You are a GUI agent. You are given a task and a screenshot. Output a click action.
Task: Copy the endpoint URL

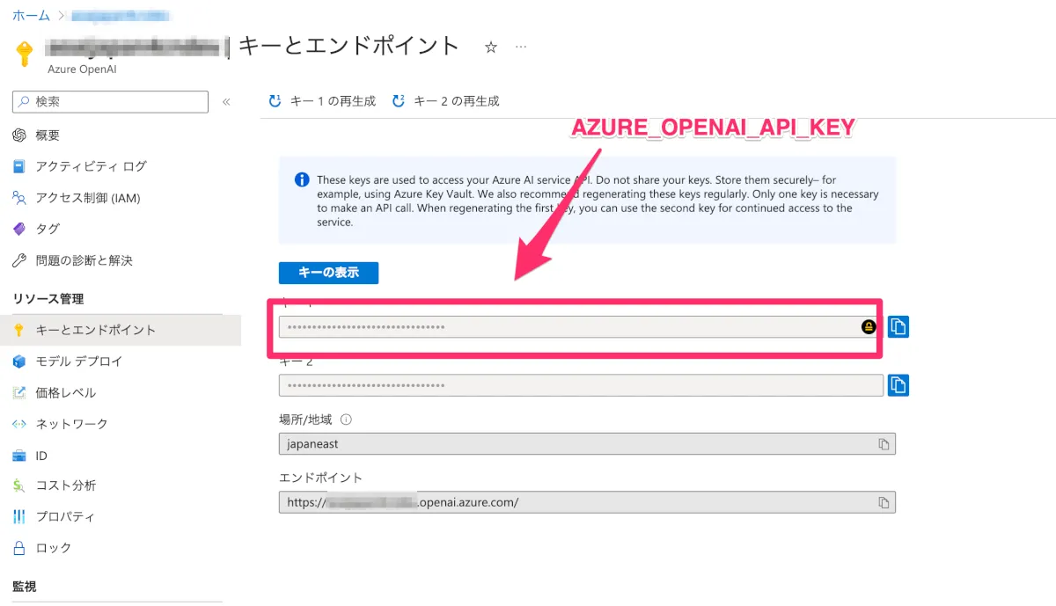[884, 502]
